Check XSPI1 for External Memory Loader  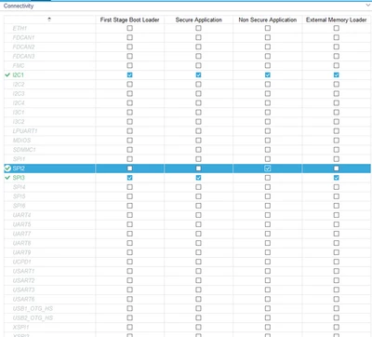coord(337,327)
